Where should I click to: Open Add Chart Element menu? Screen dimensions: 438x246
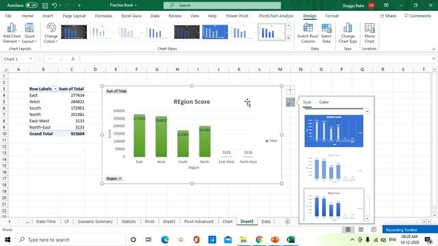coord(12,33)
